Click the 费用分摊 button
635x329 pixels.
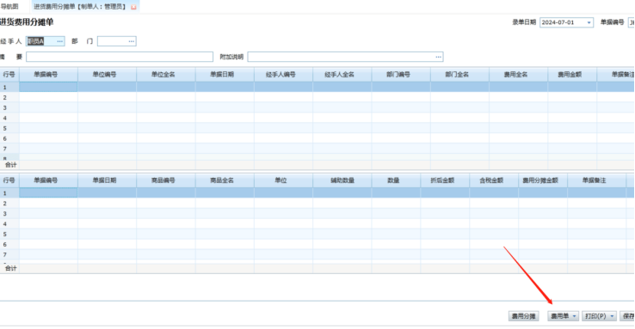(x=524, y=316)
